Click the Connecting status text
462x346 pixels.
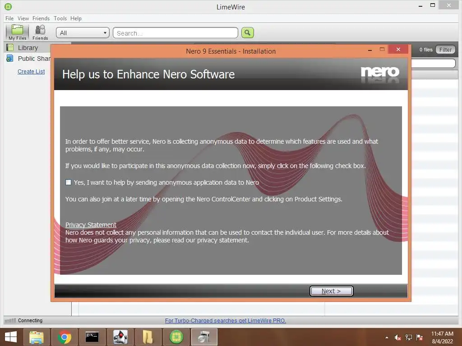[x=30, y=320]
